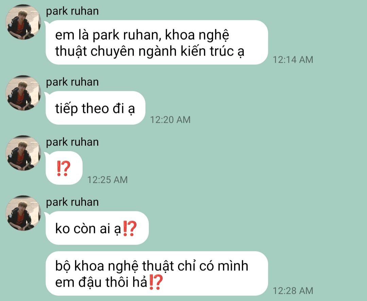Open the sender name above 'ko còn ai ạ'

72,202
